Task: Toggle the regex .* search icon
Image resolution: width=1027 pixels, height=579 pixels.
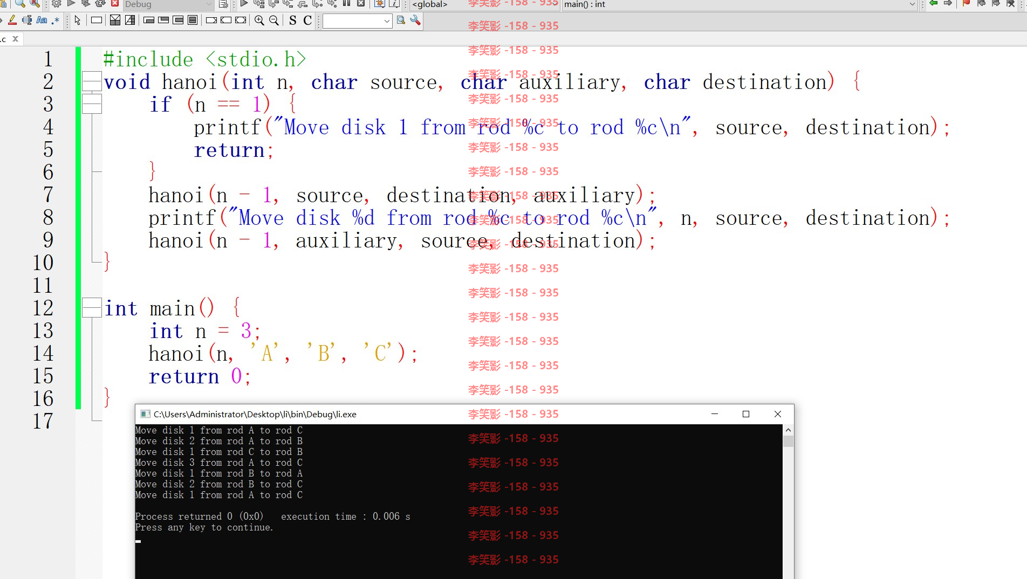Action: pyautogui.click(x=56, y=20)
